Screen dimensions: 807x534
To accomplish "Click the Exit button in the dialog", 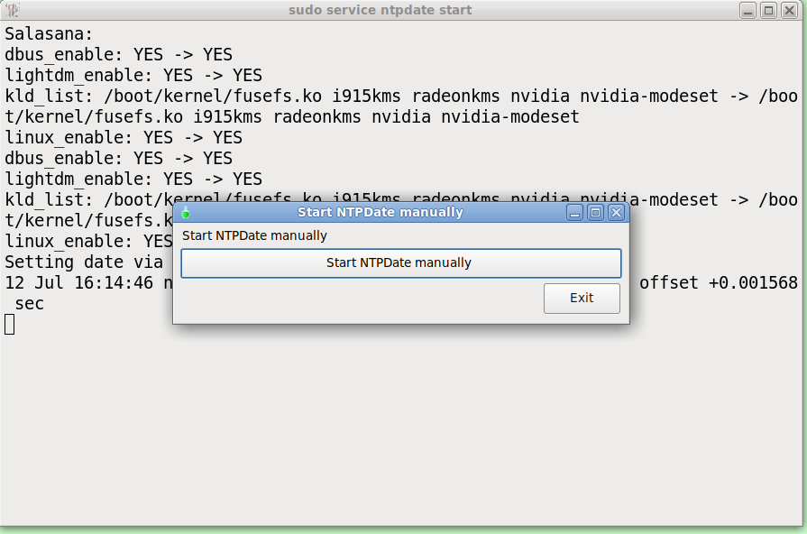I will (x=582, y=299).
